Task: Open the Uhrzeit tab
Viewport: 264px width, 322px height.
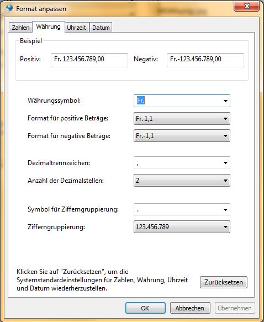Action: pos(77,27)
